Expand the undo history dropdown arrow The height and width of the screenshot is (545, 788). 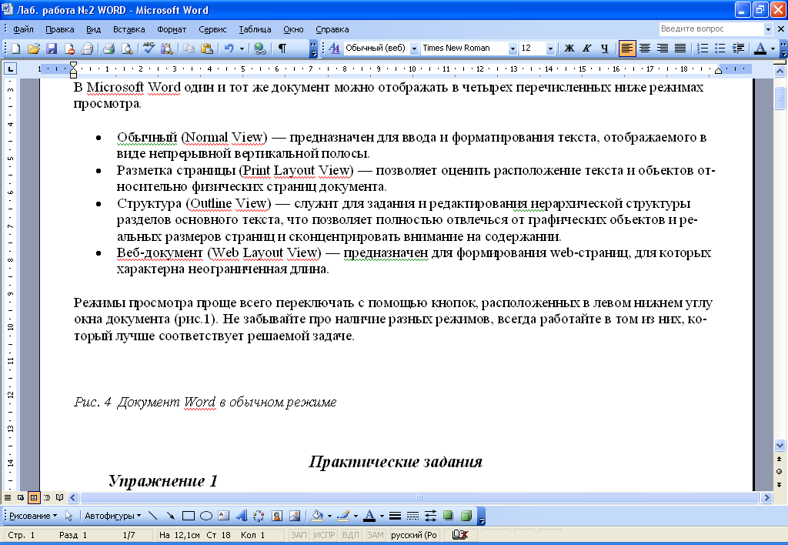pyautogui.click(x=242, y=48)
